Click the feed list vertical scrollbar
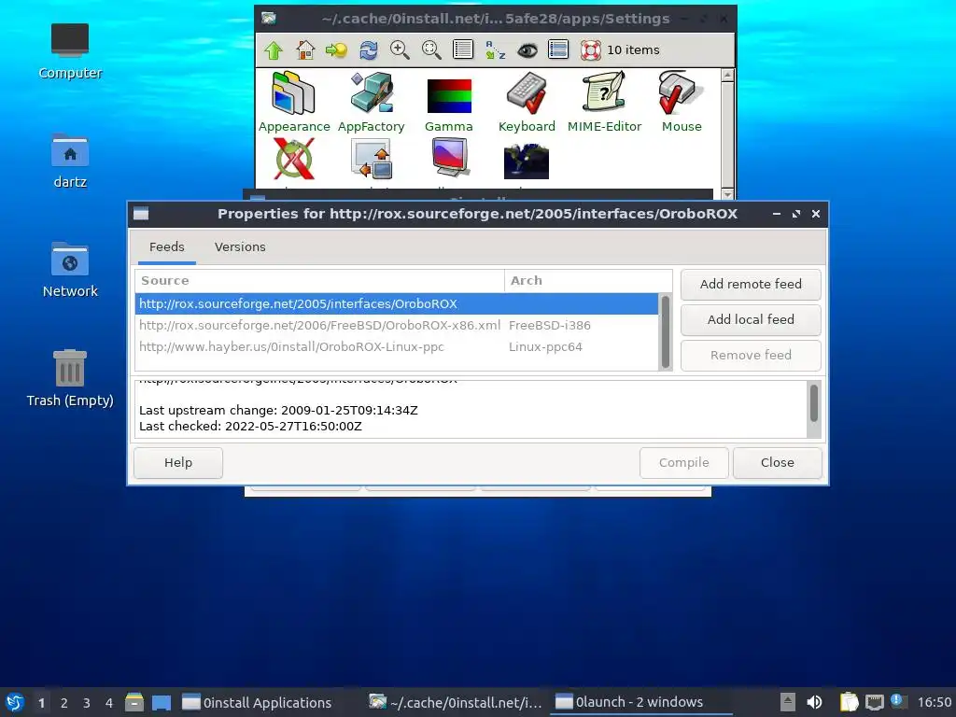The image size is (956, 717). pyautogui.click(x=665, y=331)
